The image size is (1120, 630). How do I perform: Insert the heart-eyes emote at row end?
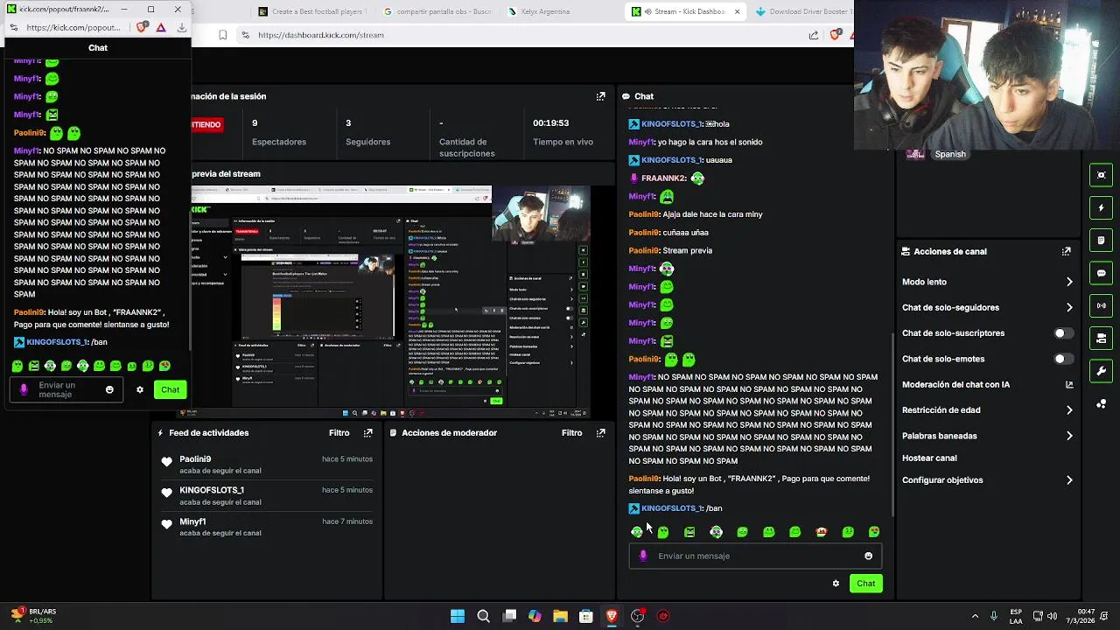point(874,532)
